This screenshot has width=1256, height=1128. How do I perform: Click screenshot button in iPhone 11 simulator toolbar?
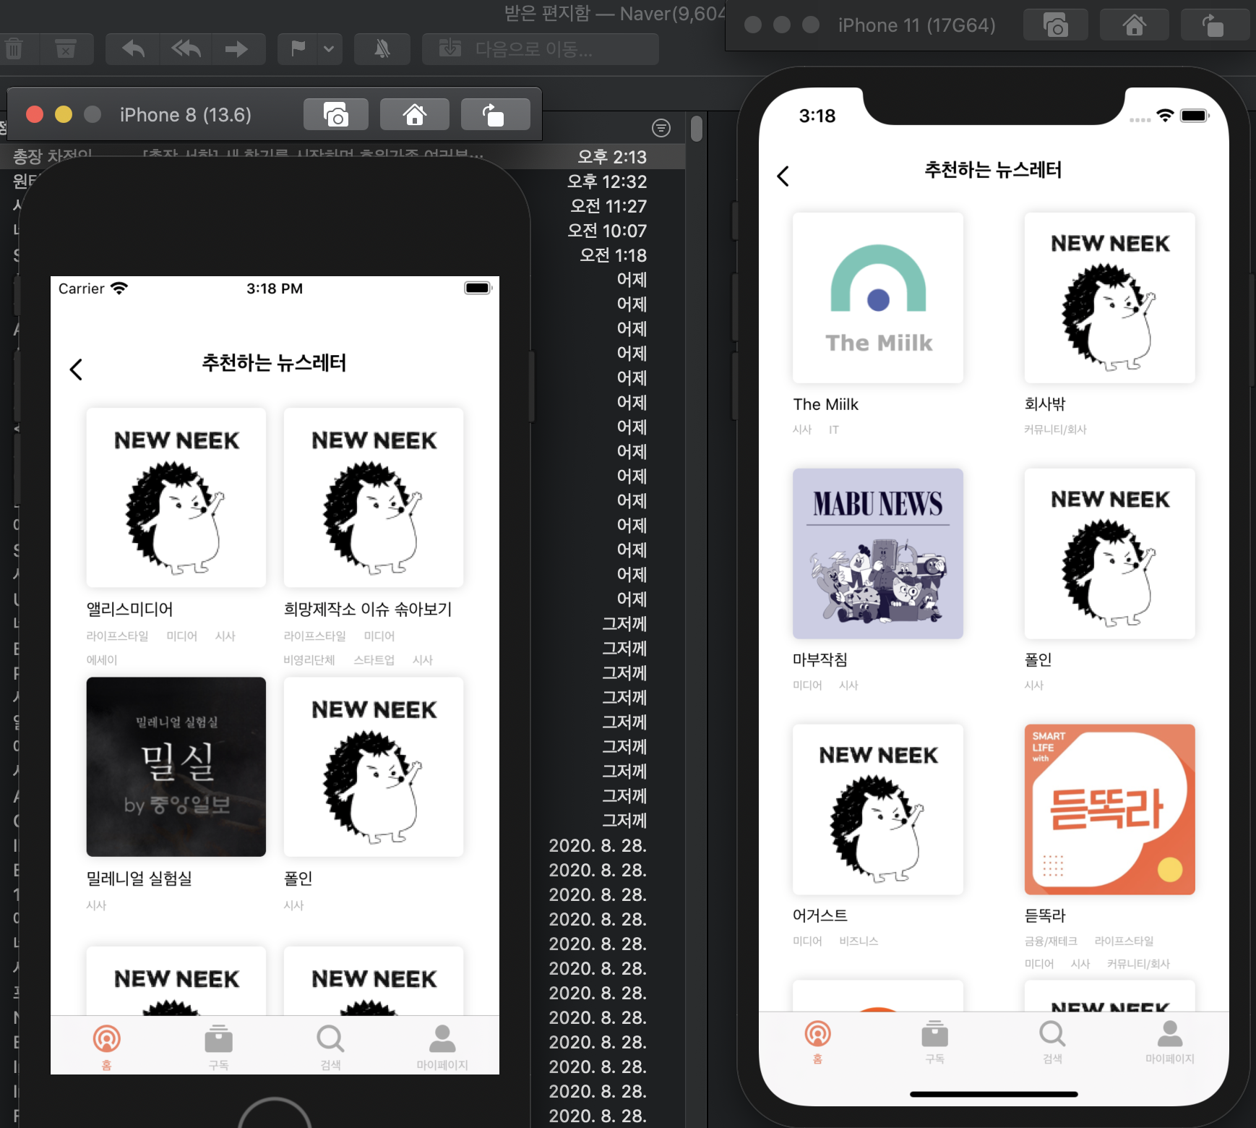click(x=1056, y=25)
